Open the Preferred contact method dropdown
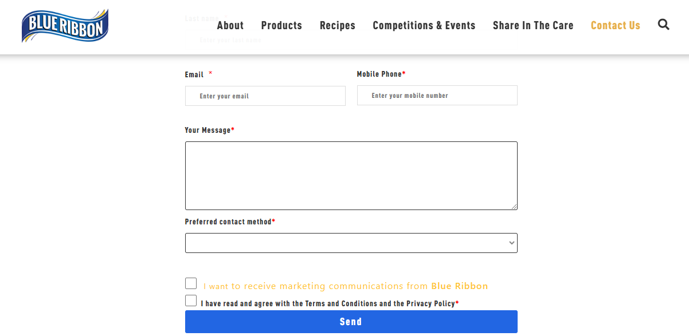 pyautogui.click(x=351, y=243)
